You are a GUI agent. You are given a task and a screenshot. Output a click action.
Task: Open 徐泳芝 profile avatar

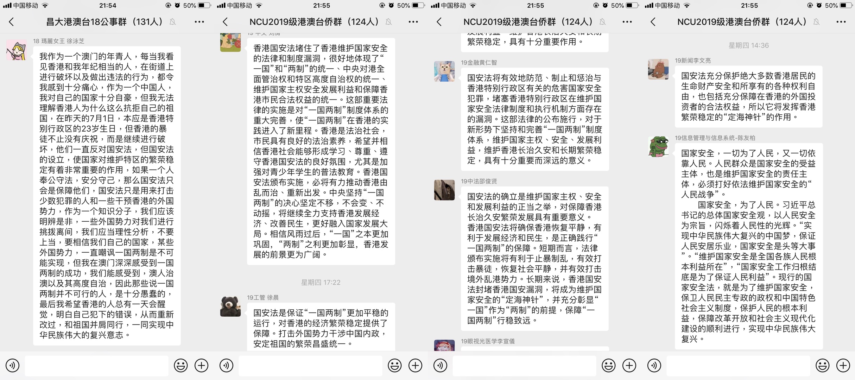(17, 50)
